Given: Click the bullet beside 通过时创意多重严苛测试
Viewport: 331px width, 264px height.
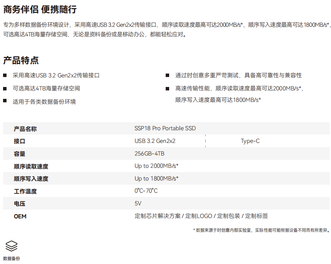Looking at the screenshot, I should pyautogui.click(x=167, y=74).
